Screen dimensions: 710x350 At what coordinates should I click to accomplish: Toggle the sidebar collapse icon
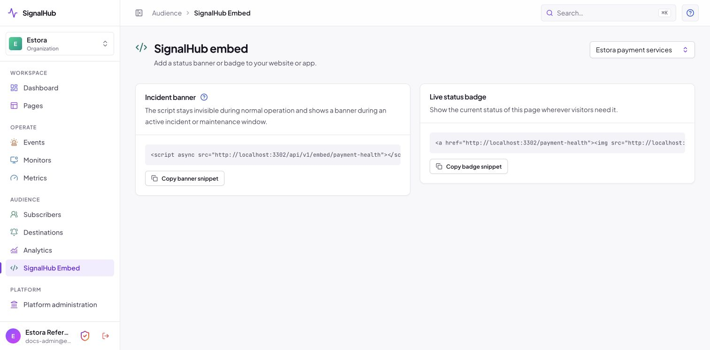click(139, 13)
